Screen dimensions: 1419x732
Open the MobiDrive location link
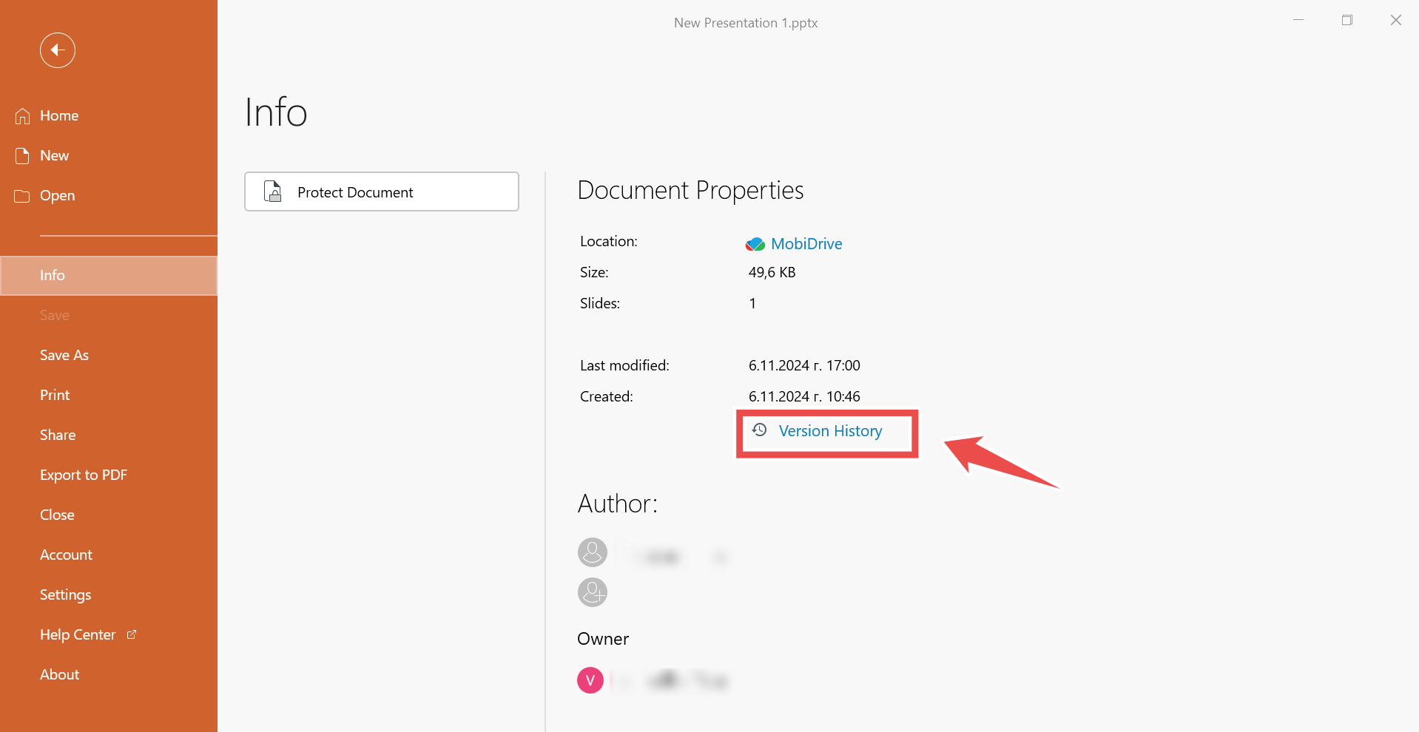(806, 244)
